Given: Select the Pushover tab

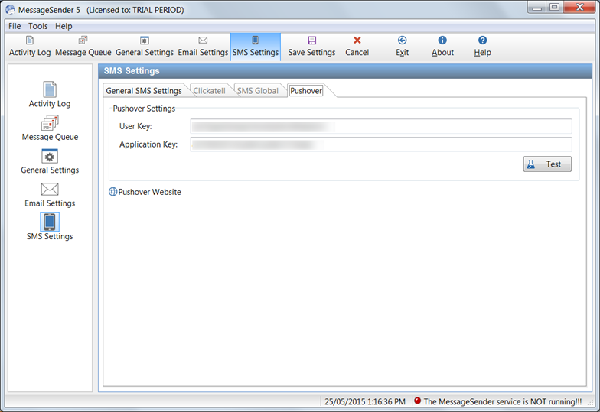Looking at the screenshot, I should pos(306,90).
